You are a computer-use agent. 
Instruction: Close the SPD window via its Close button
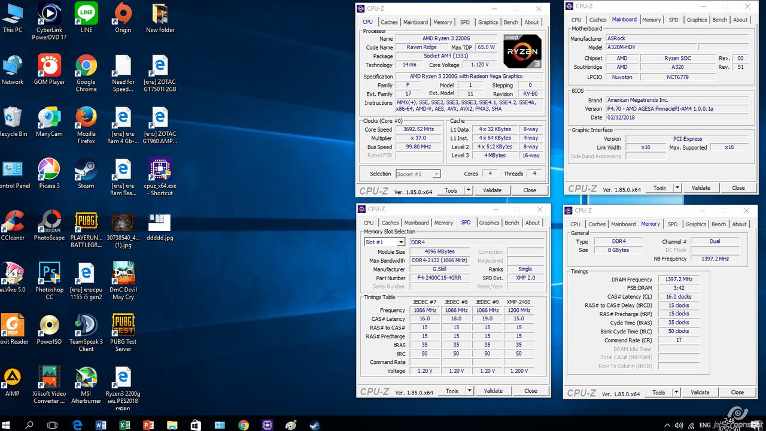coord(531,390)
